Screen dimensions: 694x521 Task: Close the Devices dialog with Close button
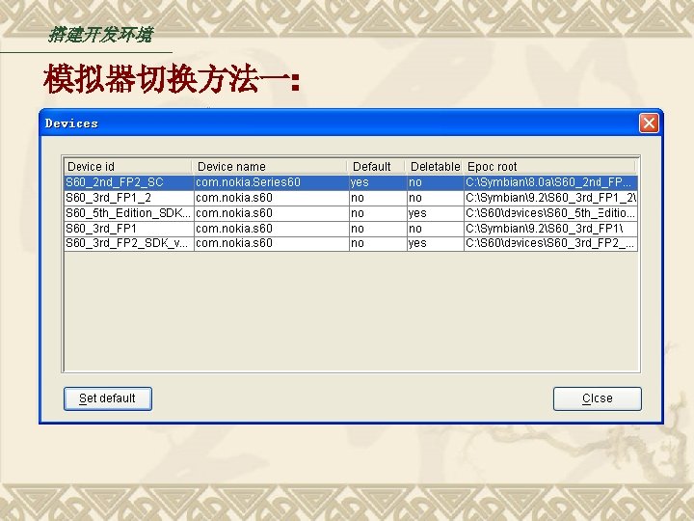(x=597, y=398)
